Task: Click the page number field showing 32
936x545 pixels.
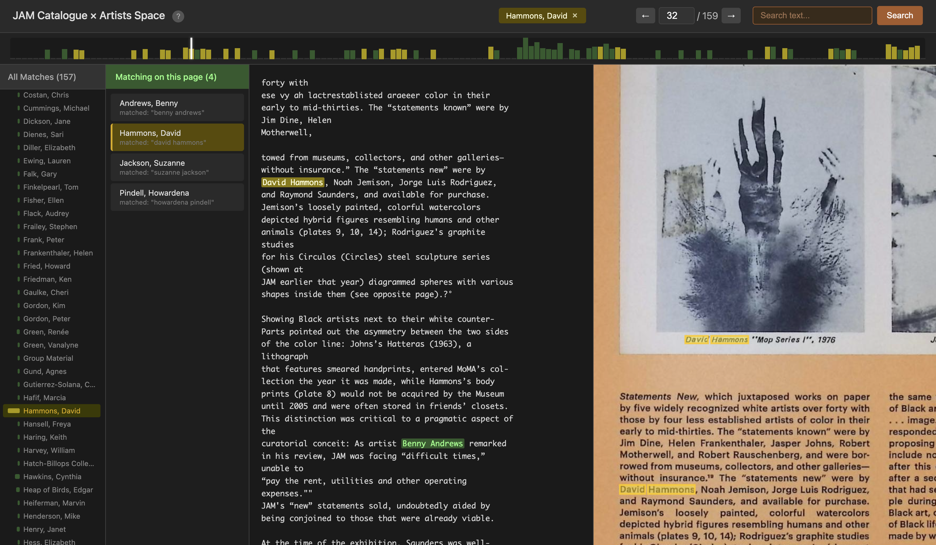Action: 676,16
